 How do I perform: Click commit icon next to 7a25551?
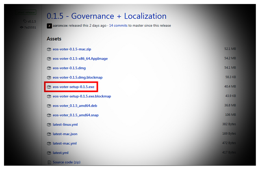(x=22, y=27)
